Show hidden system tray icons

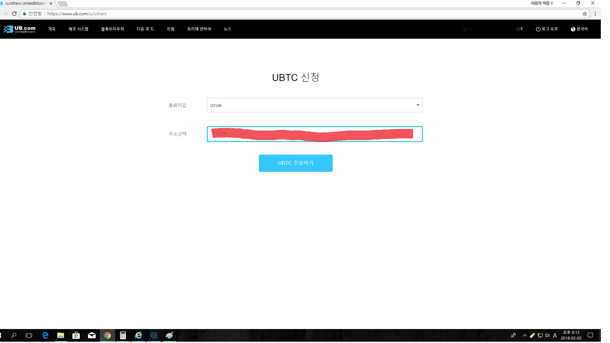(525, 335)
